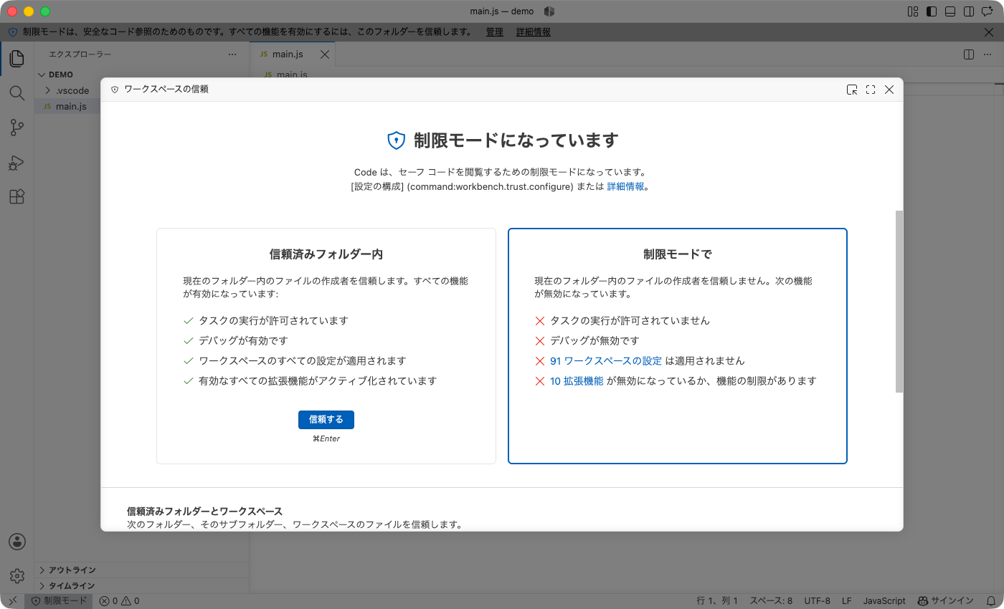Expand the アウトライン section
Screen dimensions: 1004x609
tap(142, 570)
